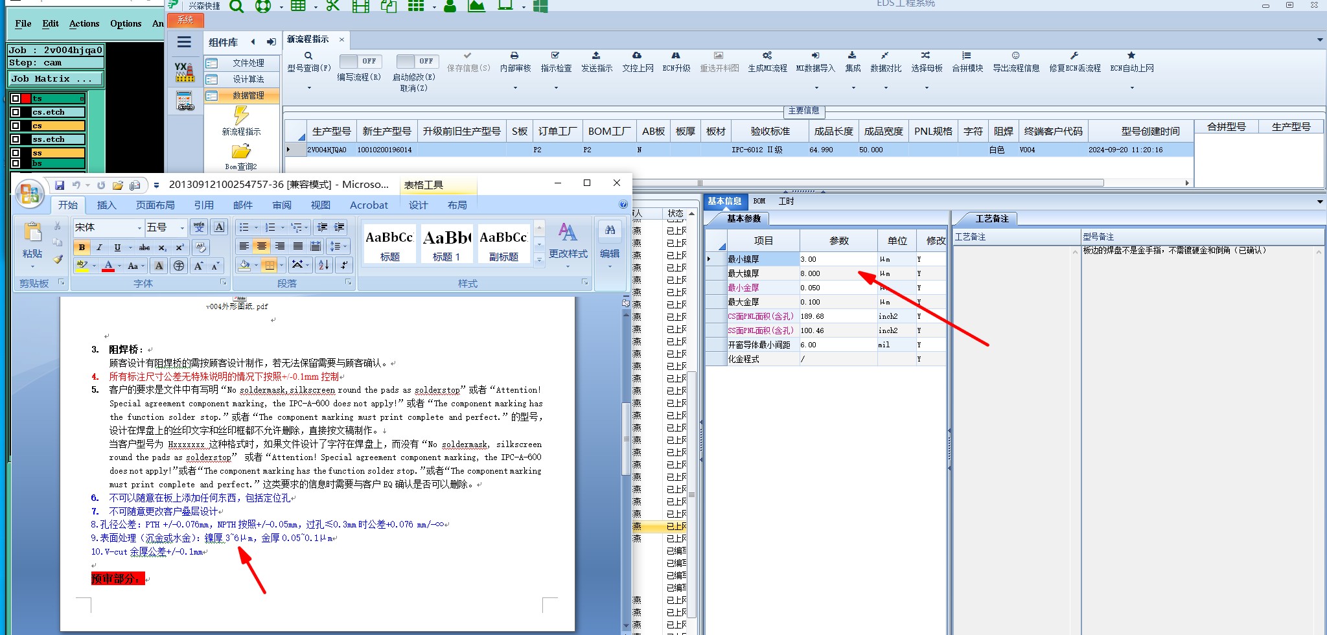Toggle show paragraph marks in Word
1327x635 pixels.
(344, 264)
